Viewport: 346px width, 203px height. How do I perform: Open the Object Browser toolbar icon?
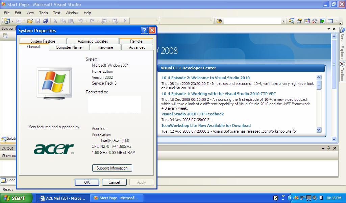[x=307, y=21]
